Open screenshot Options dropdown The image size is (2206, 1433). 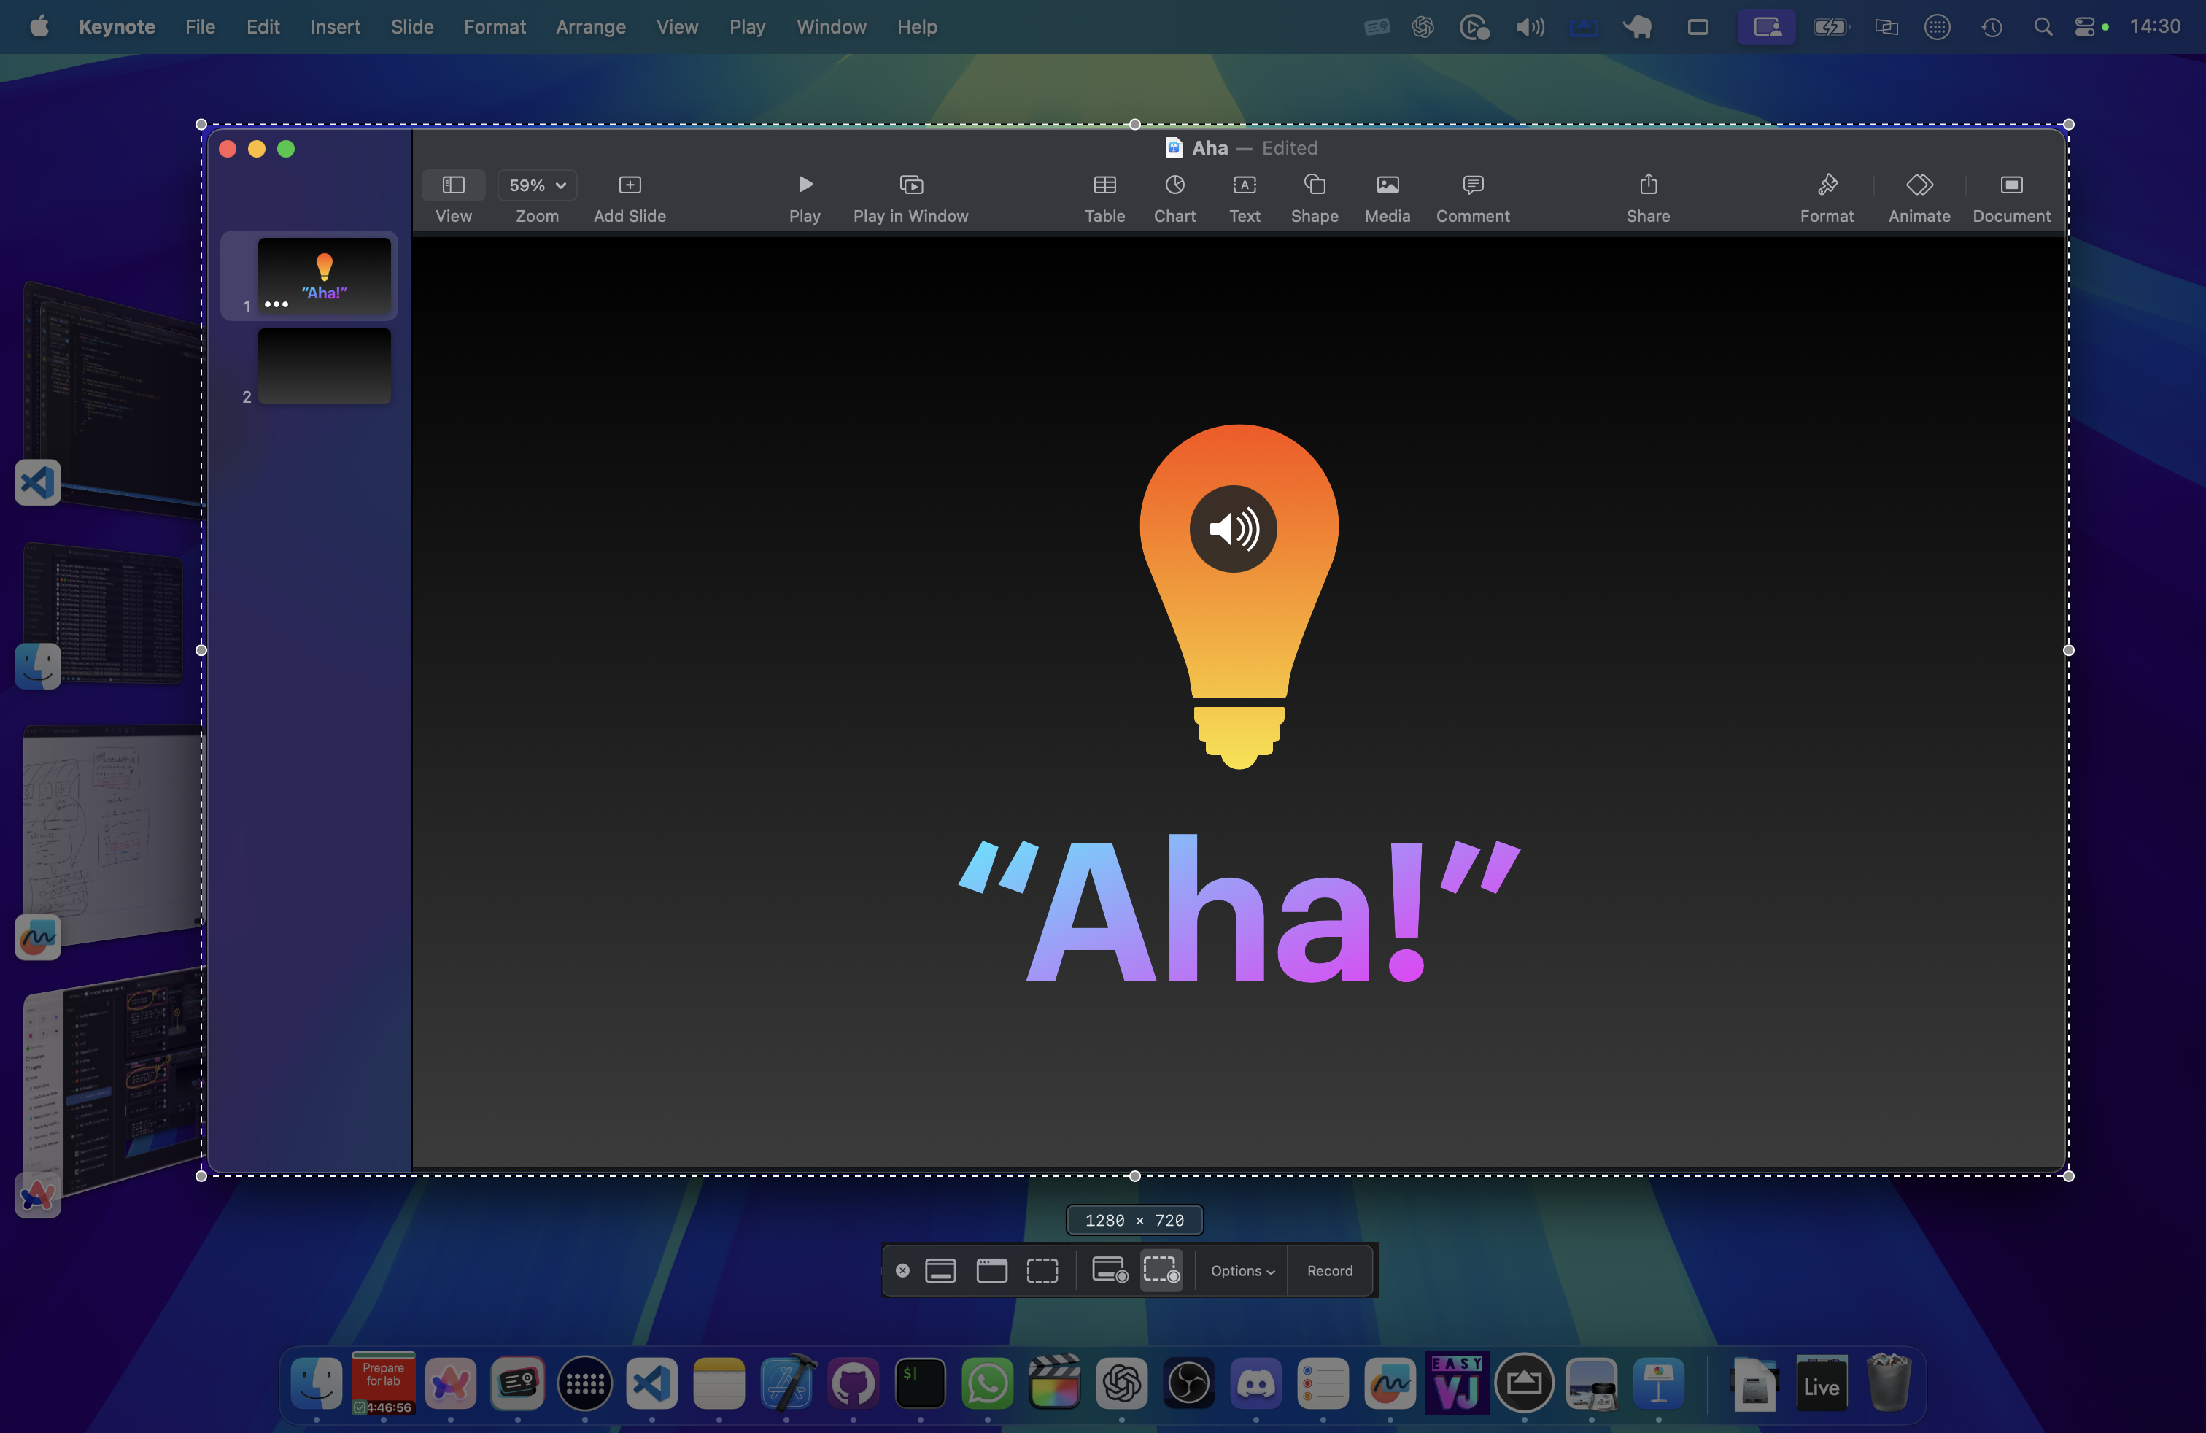(1242, 1271)
